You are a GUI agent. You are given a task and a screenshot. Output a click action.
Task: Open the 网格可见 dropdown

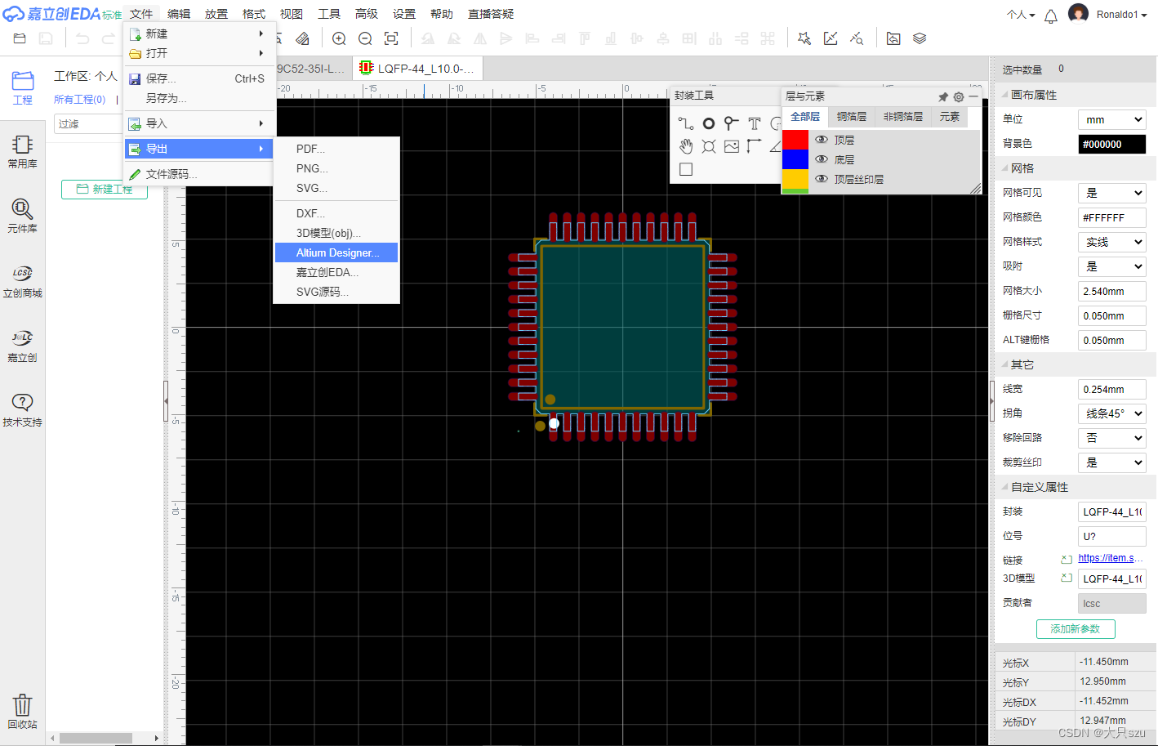tap(1112, 193)
